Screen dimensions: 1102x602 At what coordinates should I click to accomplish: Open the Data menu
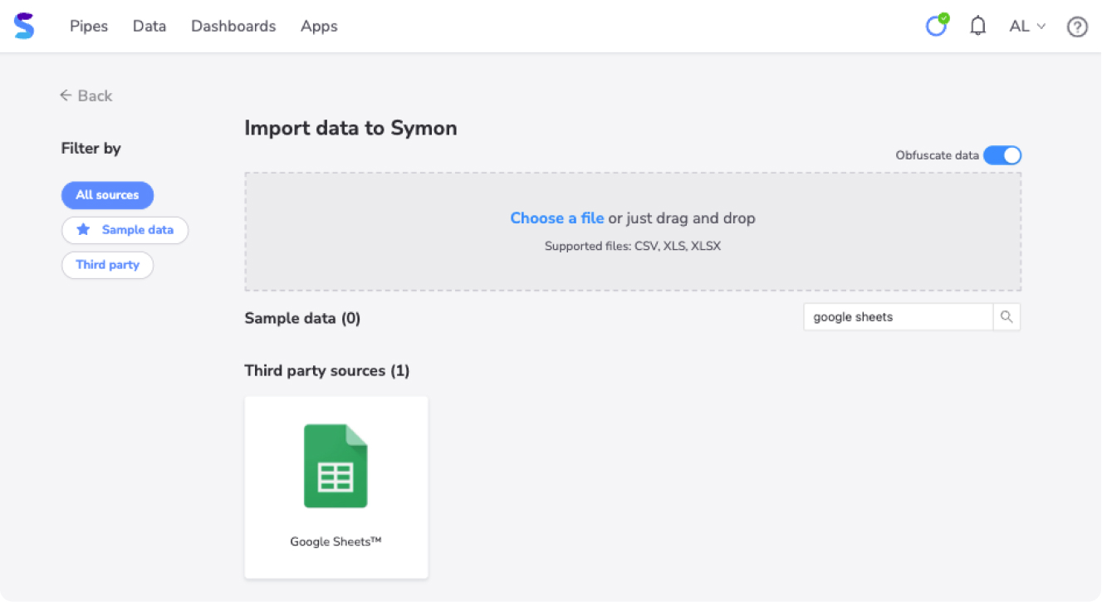pyautogui.click(x=149, y=27)
